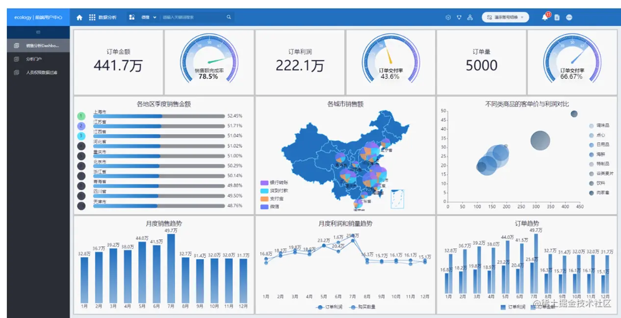
Task: Toggle 支付宝 legend in map chart
Action: (272, 199)
